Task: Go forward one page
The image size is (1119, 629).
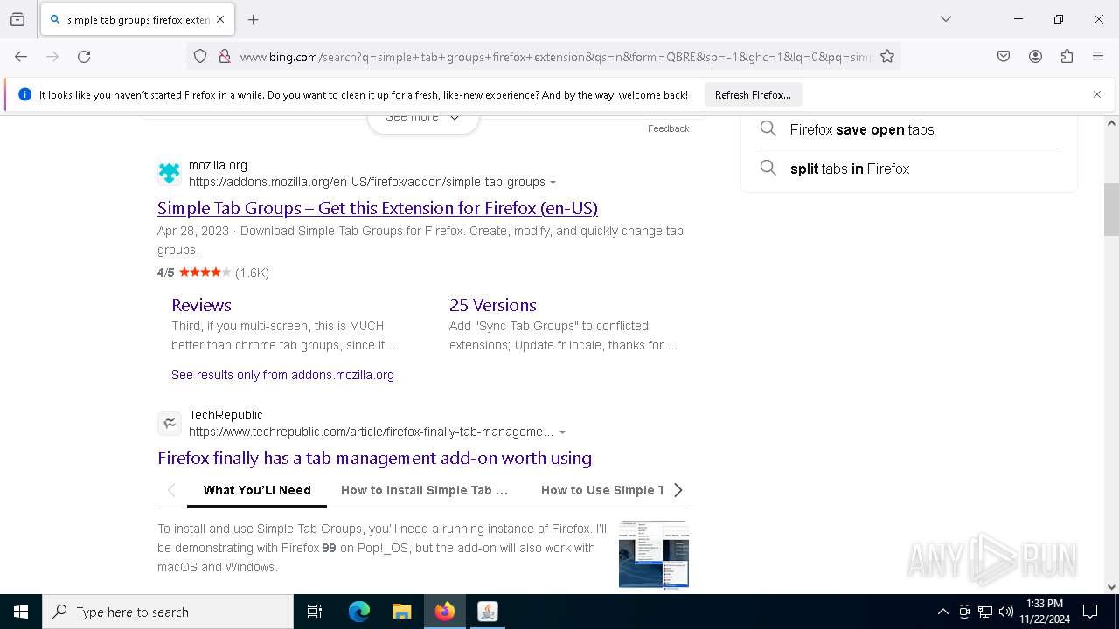Action: point(52,57)
